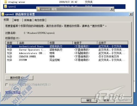This screenshot has height=106, width=137.
Task: Click the folder icon in sysvol 属性 title bar
Action: (x=39, y=9)
